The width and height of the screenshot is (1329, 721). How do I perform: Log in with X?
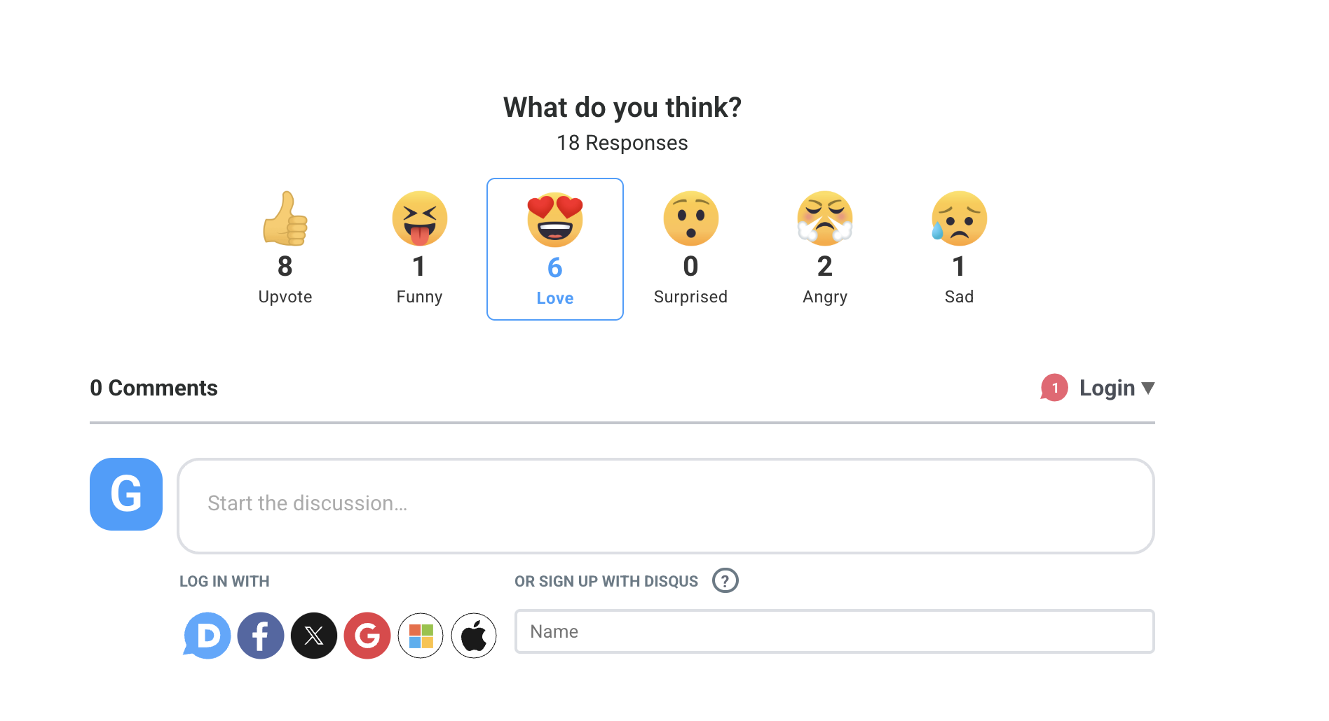click(x=313, y=636)
